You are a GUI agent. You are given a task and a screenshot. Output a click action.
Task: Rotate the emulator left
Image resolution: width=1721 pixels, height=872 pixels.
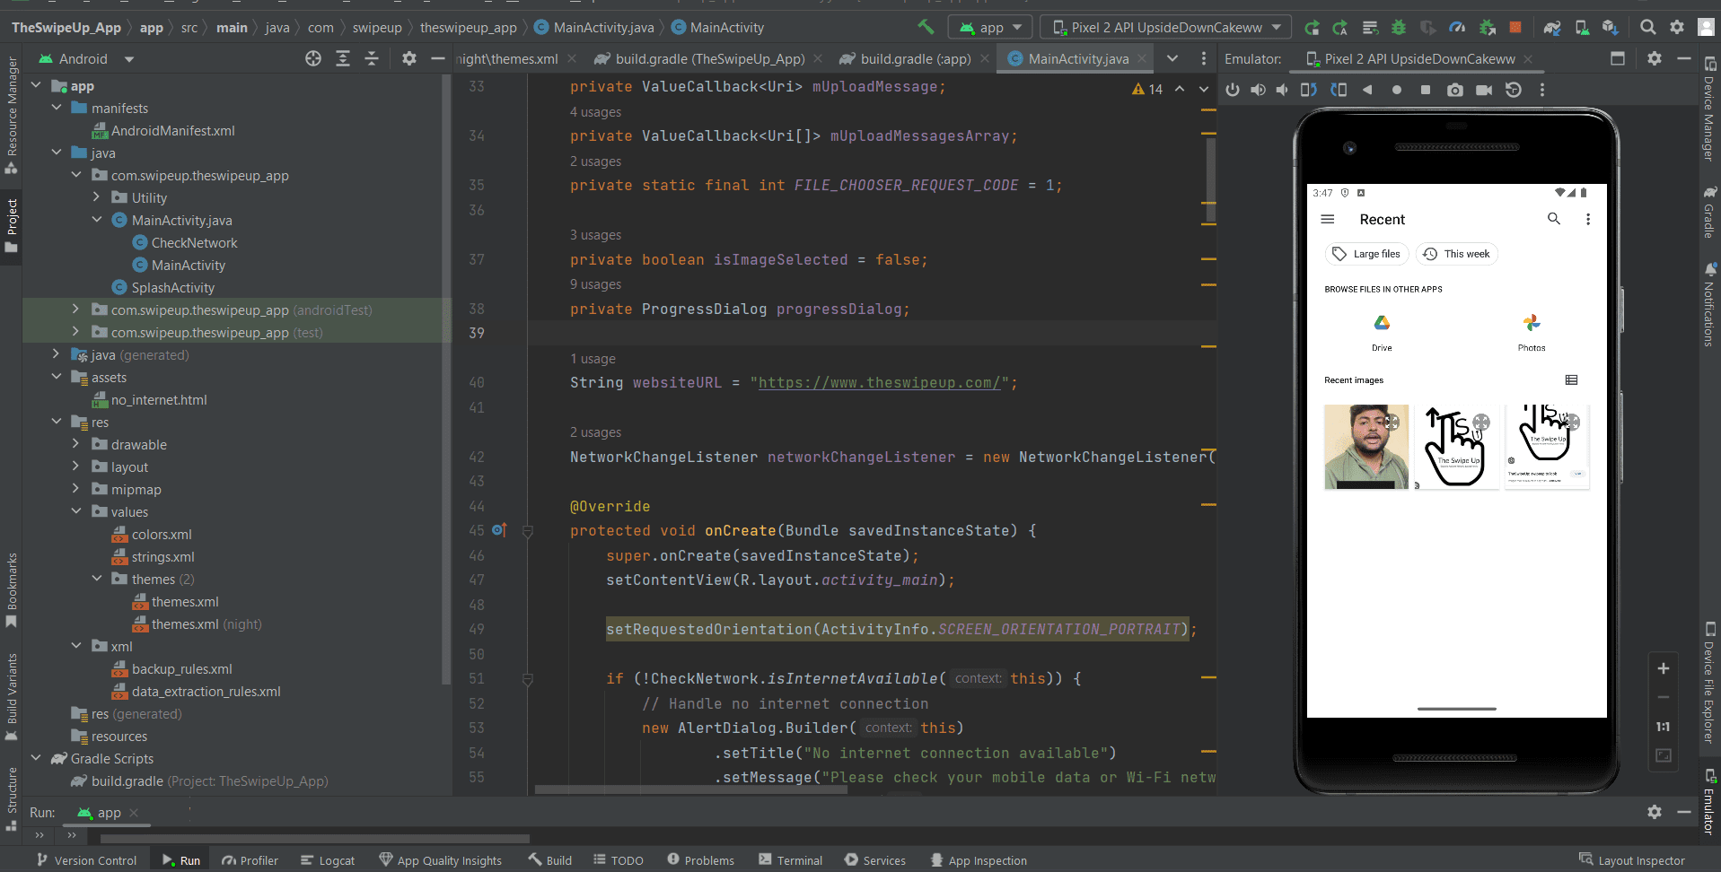pos(1309,90)
